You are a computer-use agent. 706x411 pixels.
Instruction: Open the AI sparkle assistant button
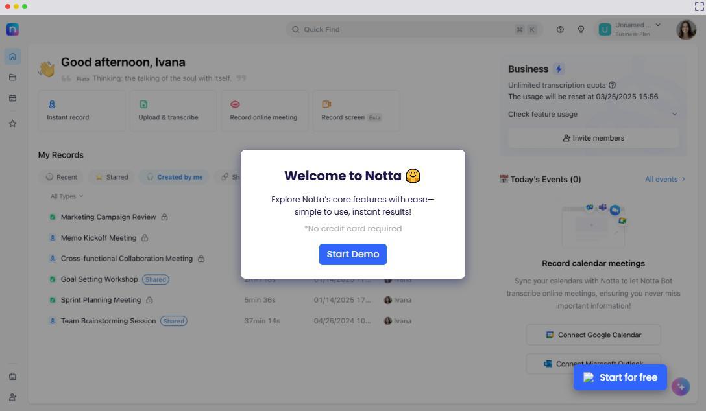click(x=680, y=386)
